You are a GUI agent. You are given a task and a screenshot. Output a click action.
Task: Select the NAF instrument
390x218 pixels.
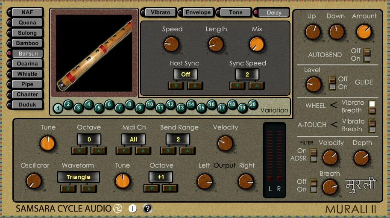pos(27,12)
